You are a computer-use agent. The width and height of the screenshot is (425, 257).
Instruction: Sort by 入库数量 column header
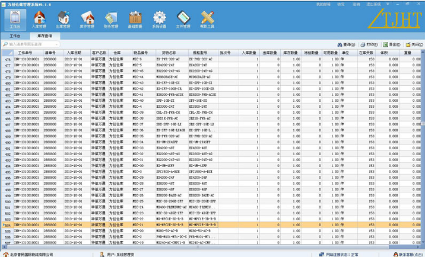point(249,53)
